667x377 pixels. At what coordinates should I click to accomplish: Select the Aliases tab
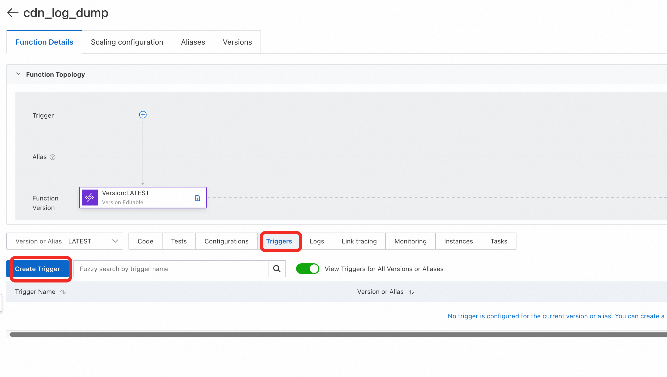[x=193, y=42]
